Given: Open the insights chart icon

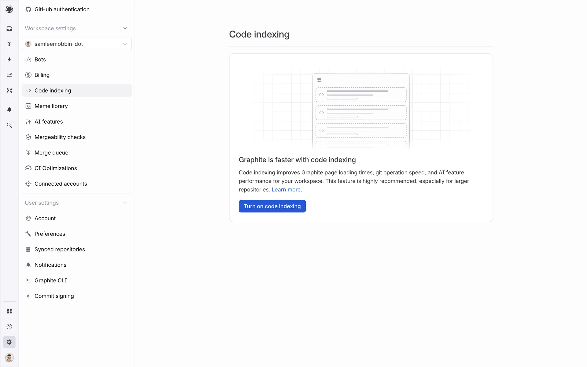Looking at the screenshot, I should 9,75.
